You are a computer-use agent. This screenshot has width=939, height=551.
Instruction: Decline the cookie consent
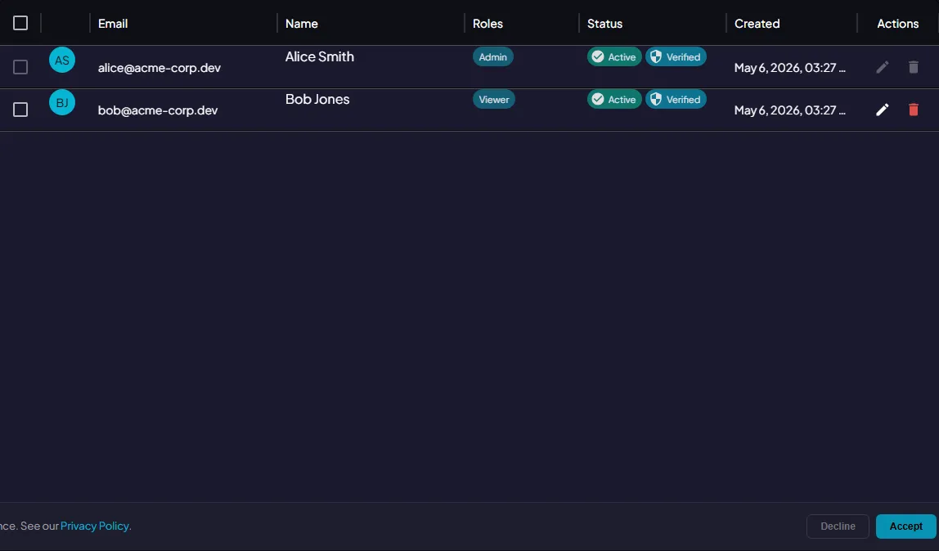[838, 526]
